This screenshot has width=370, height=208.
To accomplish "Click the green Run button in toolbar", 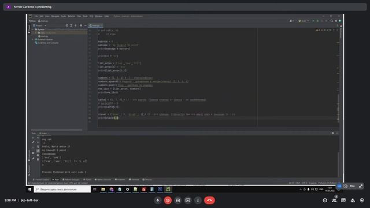I will 313,21.
